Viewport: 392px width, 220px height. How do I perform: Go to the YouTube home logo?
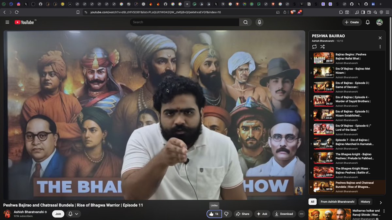point(24,22)
